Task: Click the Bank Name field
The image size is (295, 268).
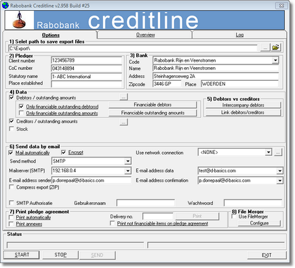Action: pos(216,68)
